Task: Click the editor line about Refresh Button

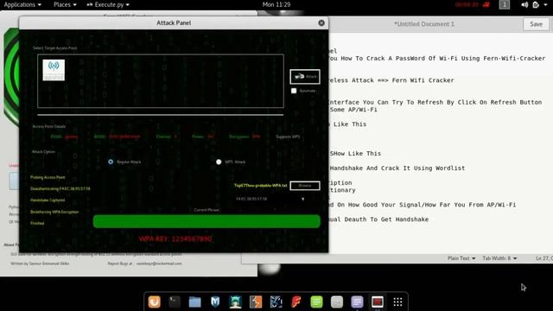Action: [x=435, y=102]
